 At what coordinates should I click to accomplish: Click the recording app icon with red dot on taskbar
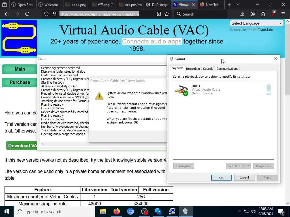[144, 211]
